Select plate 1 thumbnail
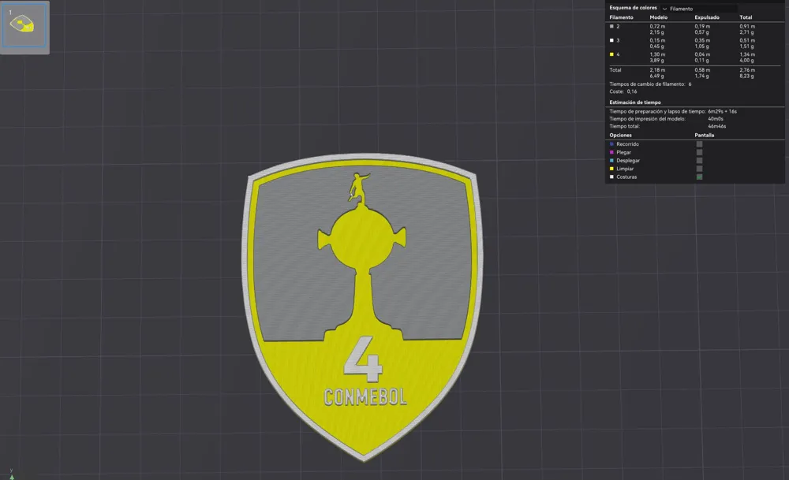This screenshot has height=480, width=789. coord(24,28)
